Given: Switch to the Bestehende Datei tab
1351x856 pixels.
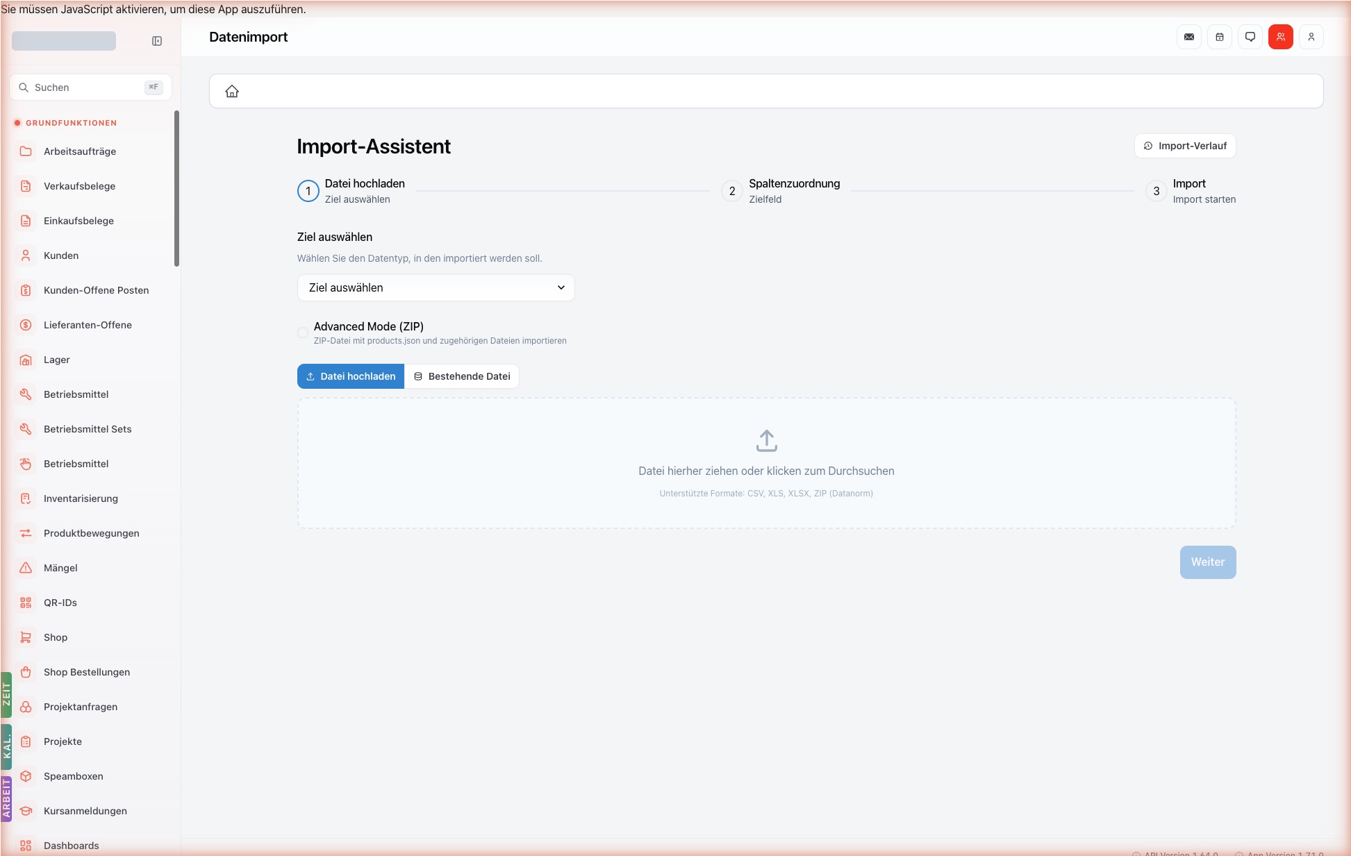Looking at the screenshot, I should pyautogui.click(x=462, y=376).
